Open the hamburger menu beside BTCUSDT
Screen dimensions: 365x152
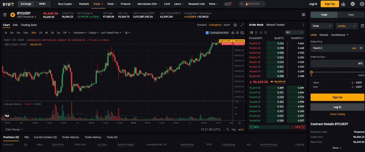coord(5,15)
